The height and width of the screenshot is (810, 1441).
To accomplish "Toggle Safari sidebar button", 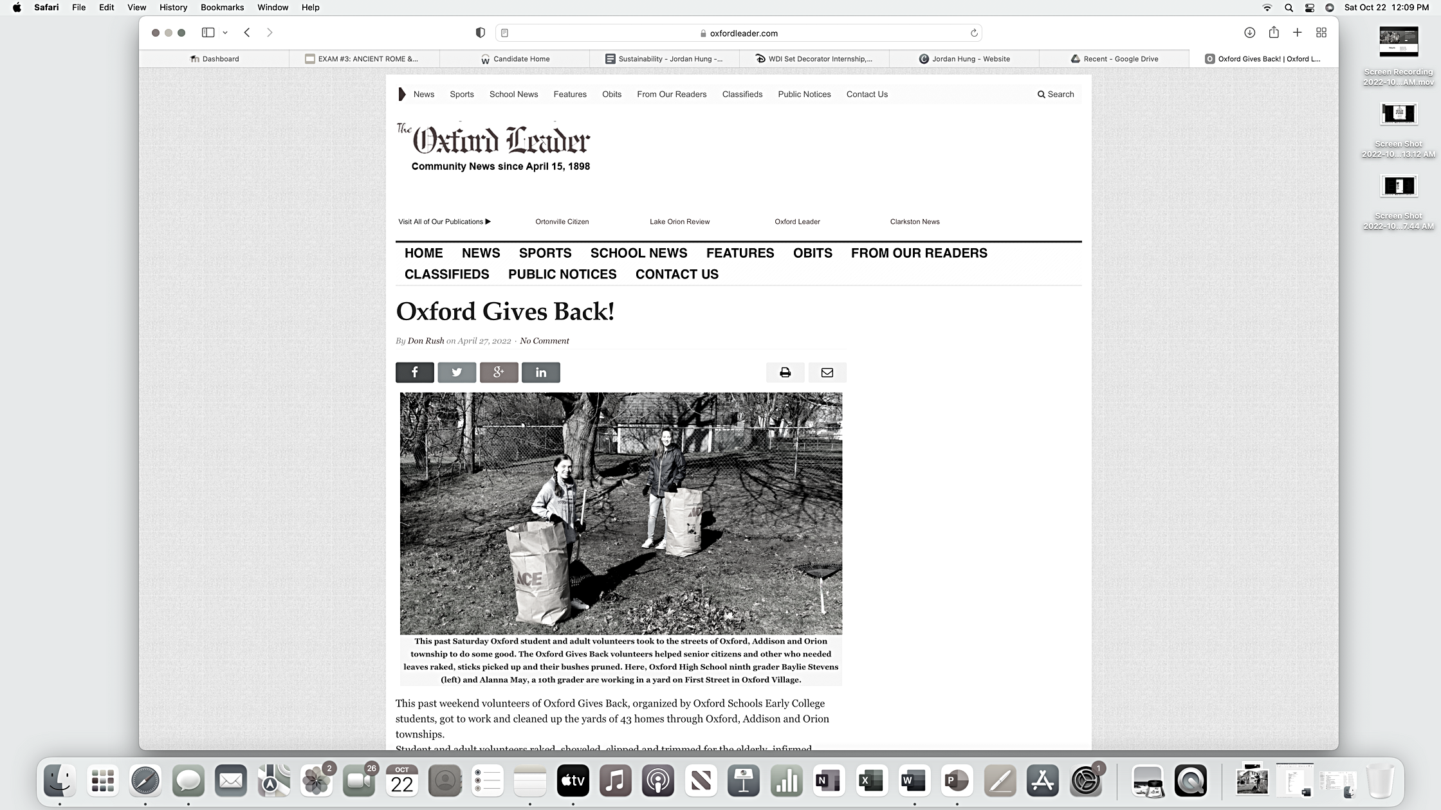I will click(208, 33).
